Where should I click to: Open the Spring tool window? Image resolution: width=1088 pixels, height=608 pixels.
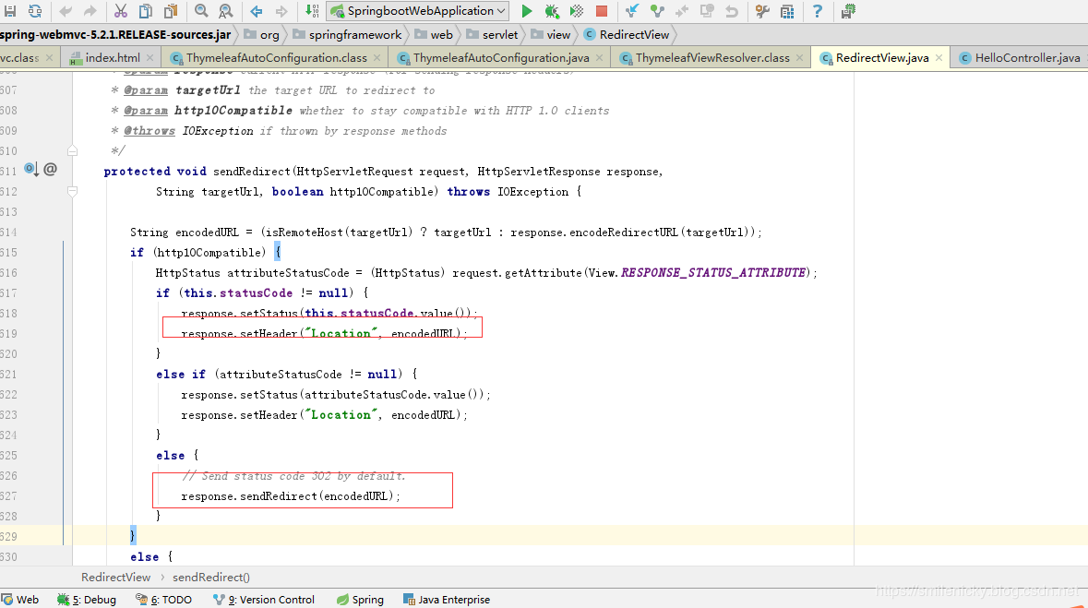[x=360, y=600]
